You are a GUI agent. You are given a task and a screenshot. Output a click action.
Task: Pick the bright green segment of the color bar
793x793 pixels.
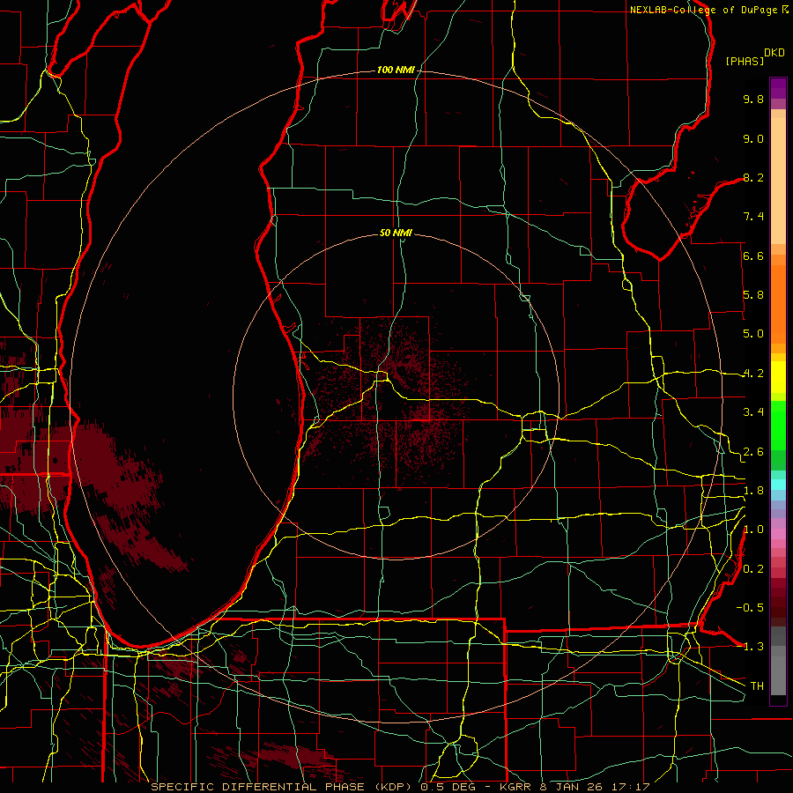pos(778,426)
